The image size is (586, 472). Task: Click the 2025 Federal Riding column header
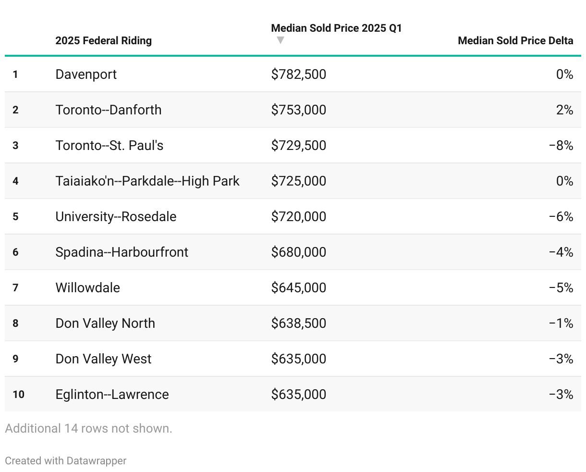pyautogui.click(x=103, y=40)
